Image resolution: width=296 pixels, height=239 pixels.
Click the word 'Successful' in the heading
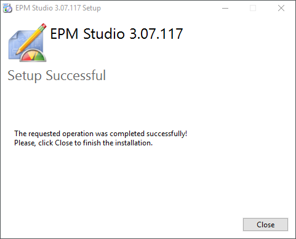click(x=76, y=75)
